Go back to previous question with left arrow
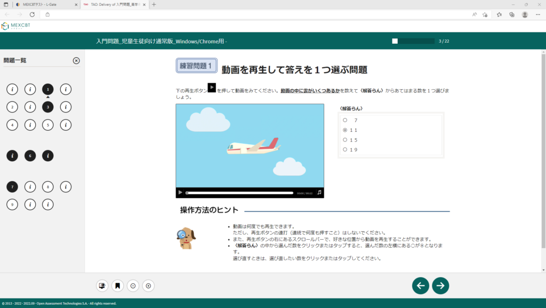546x308 pixels. pyautogui.click(x=420, y=286)
